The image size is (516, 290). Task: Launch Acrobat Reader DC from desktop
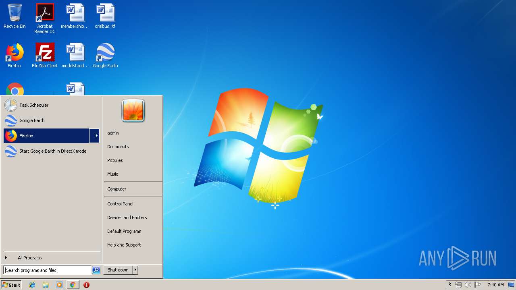tap(45, 19)
